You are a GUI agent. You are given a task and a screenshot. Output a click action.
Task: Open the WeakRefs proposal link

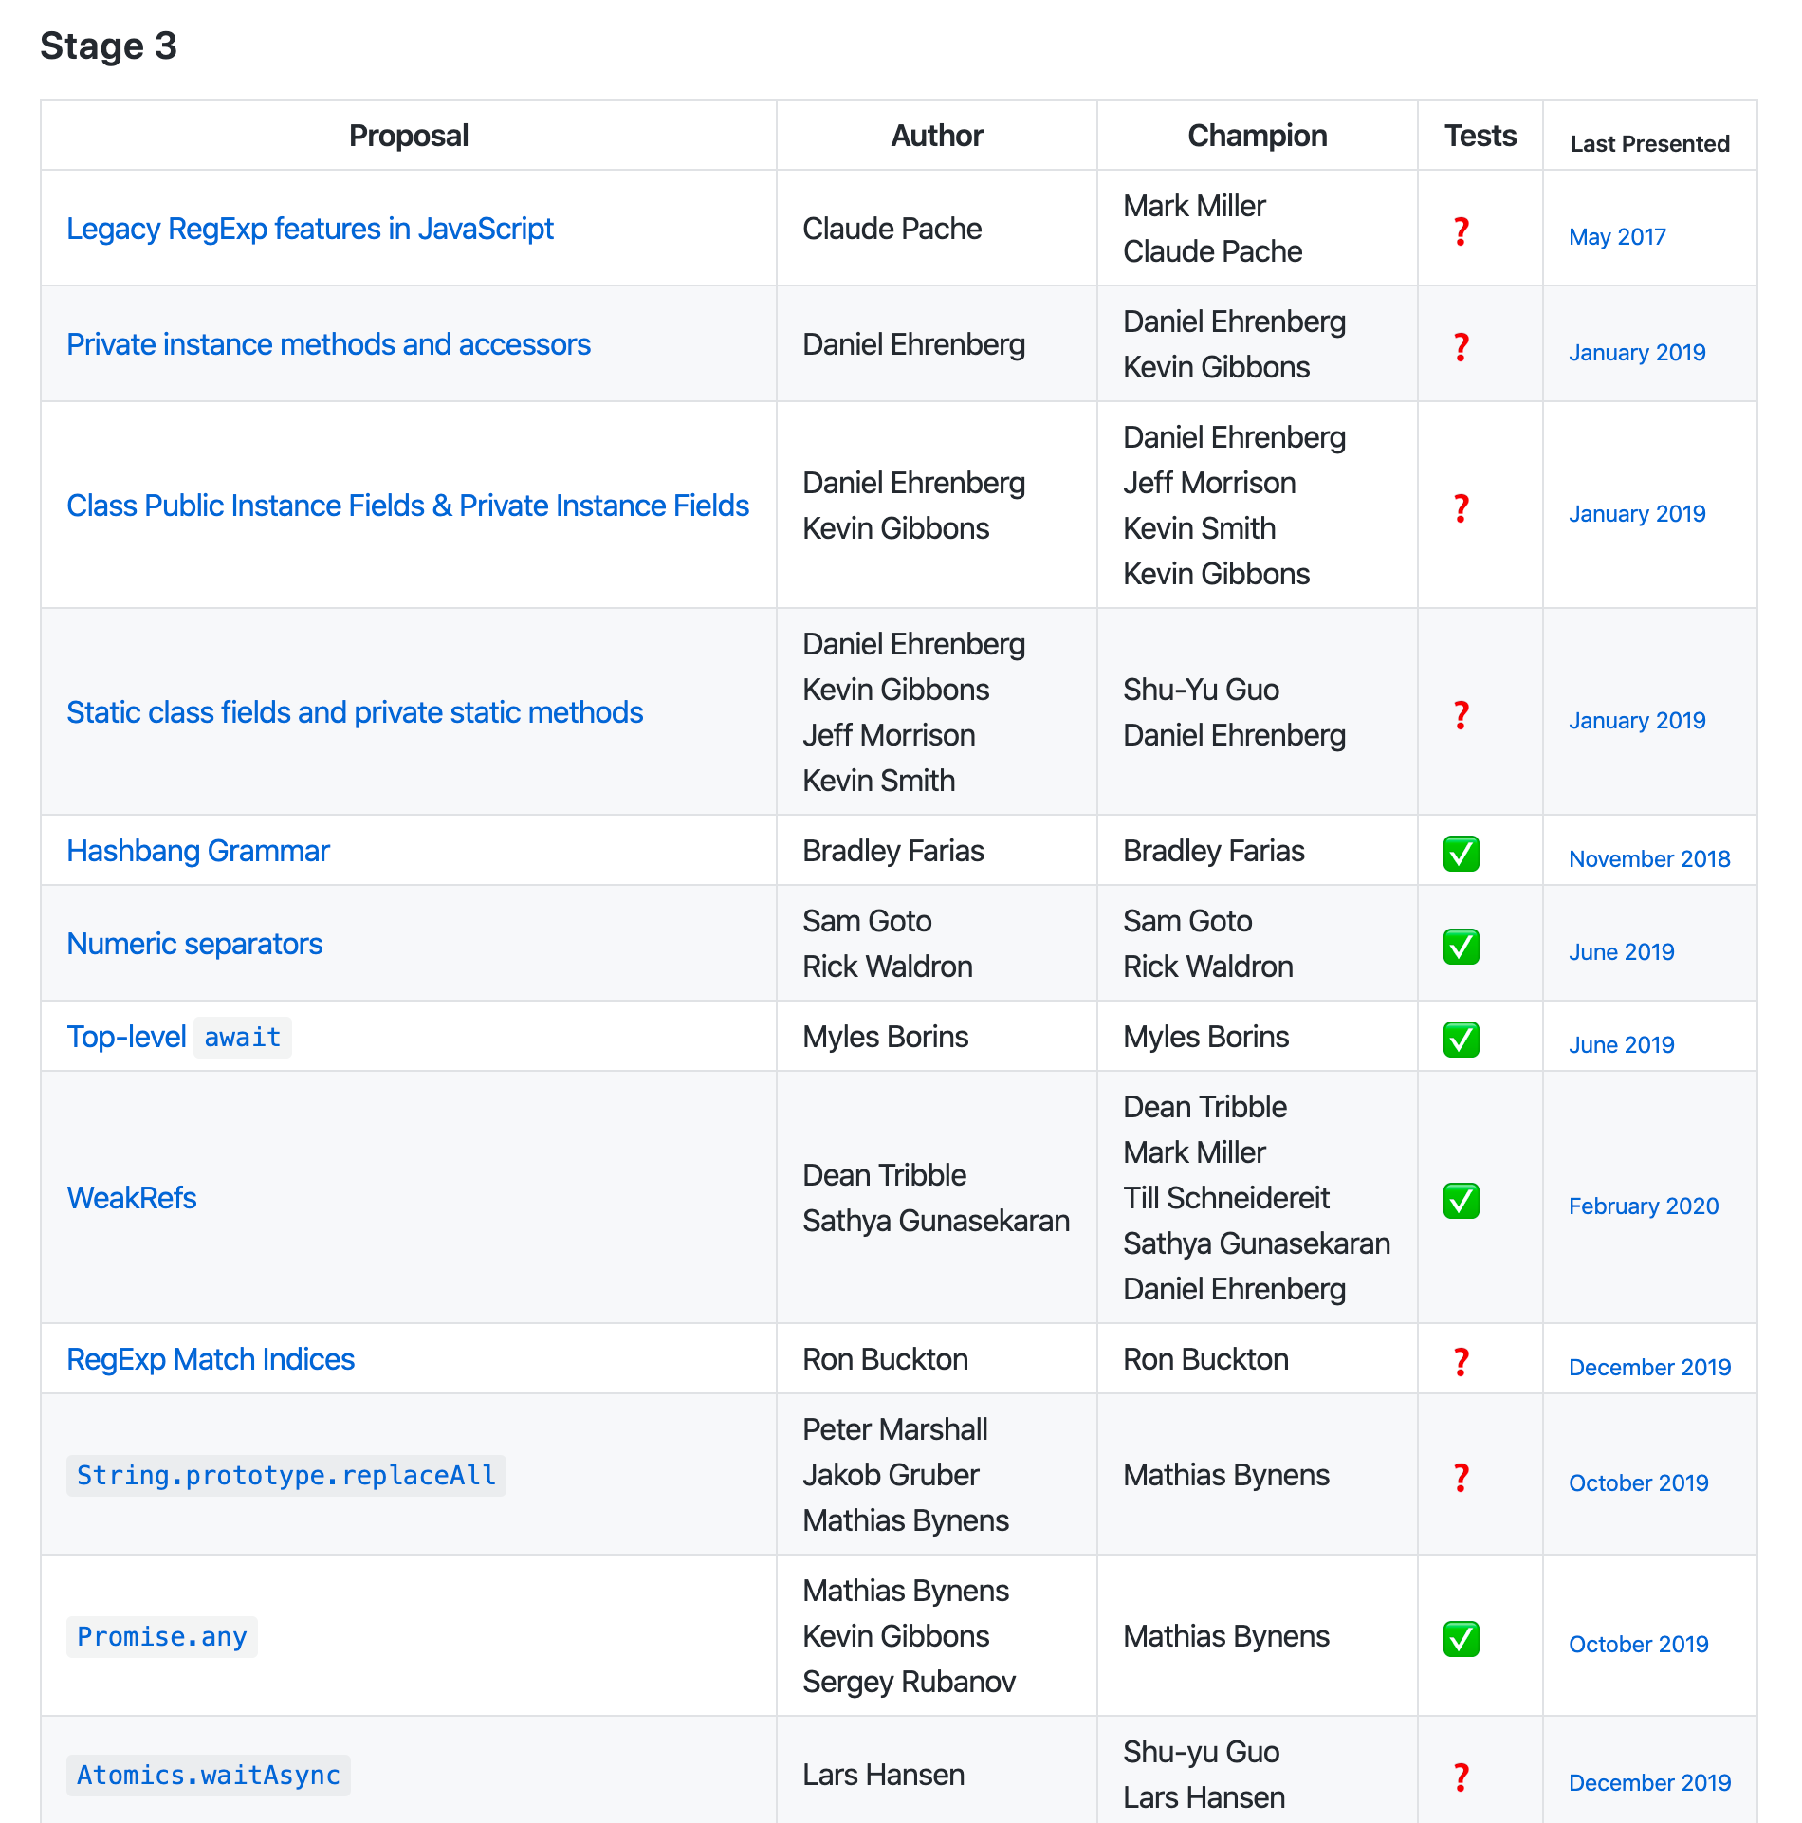132,1198
